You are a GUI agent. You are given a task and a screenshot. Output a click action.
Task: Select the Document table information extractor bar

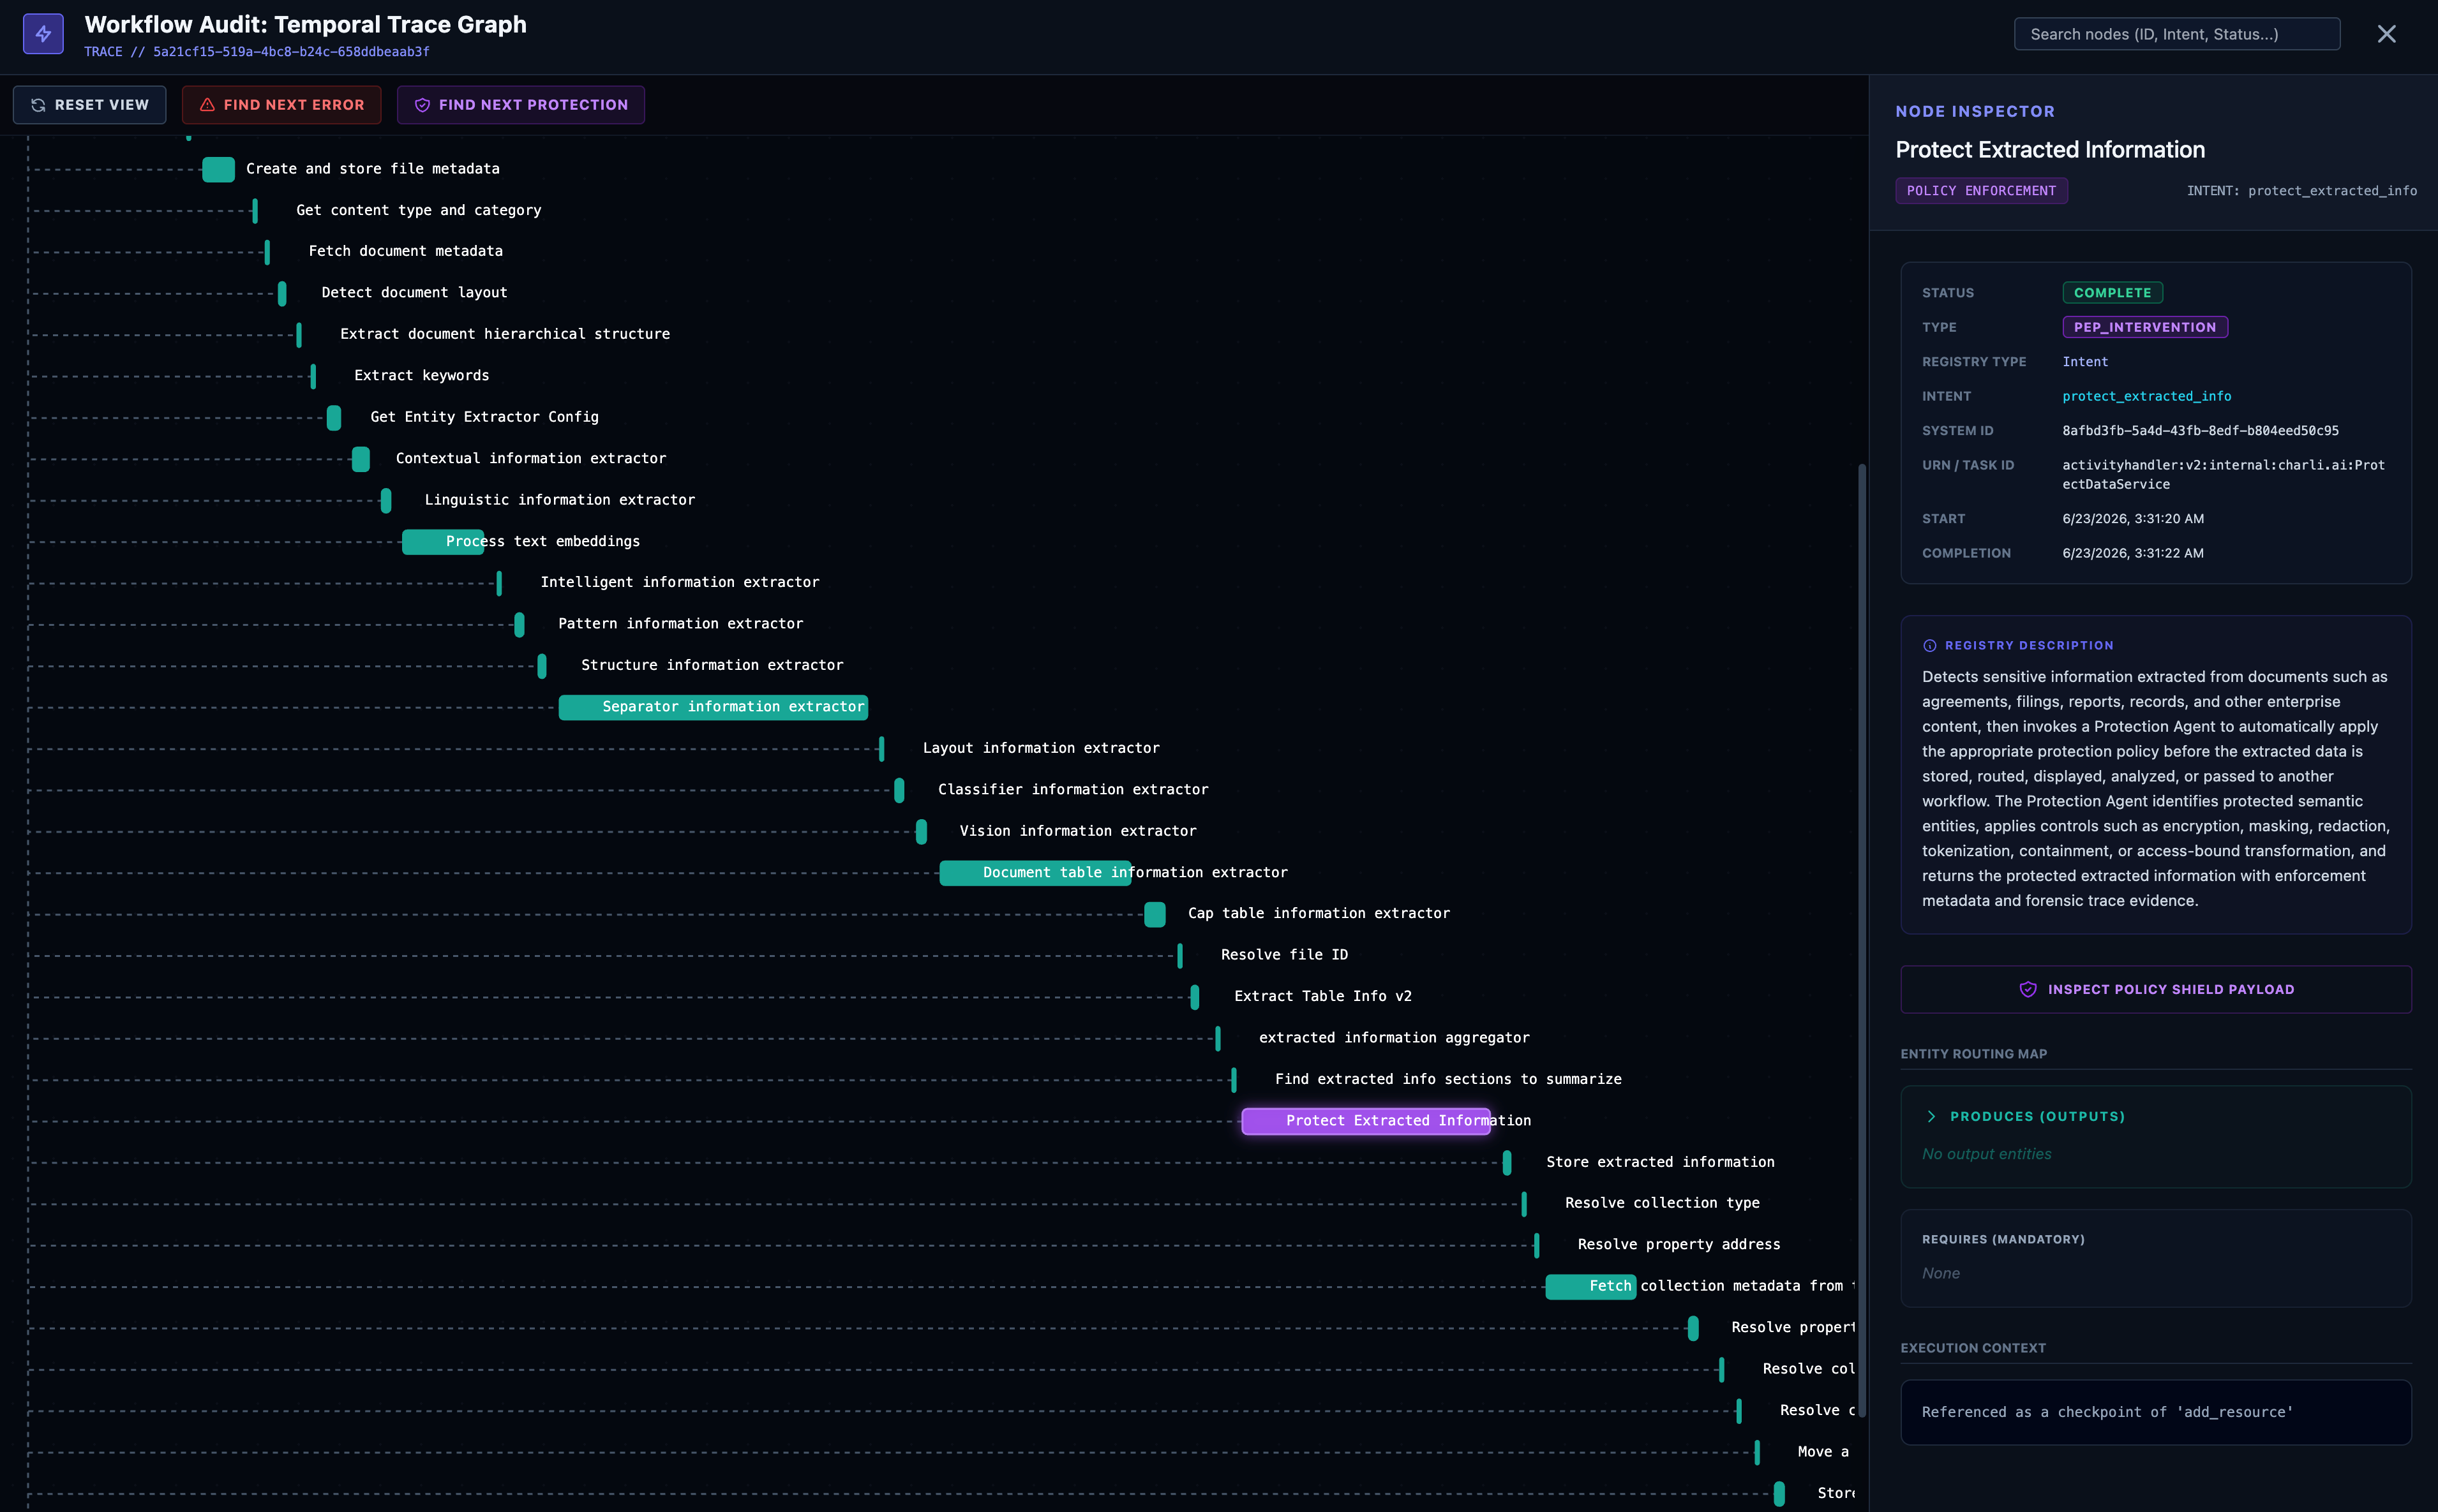(1035, 873)
